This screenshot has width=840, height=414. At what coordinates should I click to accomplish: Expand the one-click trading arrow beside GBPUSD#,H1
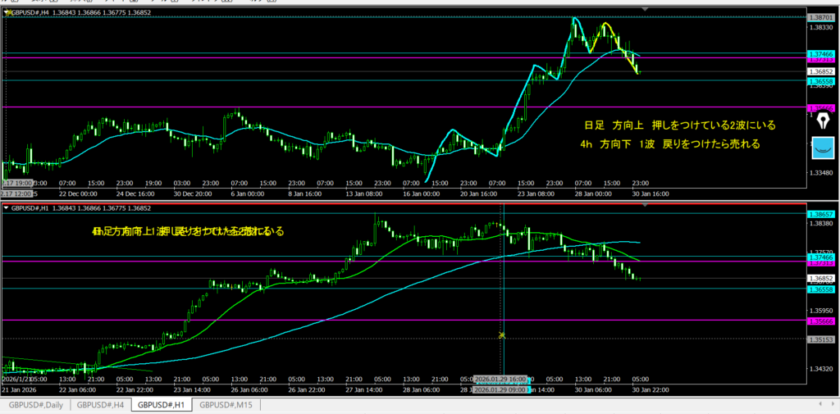pos(8,208)
